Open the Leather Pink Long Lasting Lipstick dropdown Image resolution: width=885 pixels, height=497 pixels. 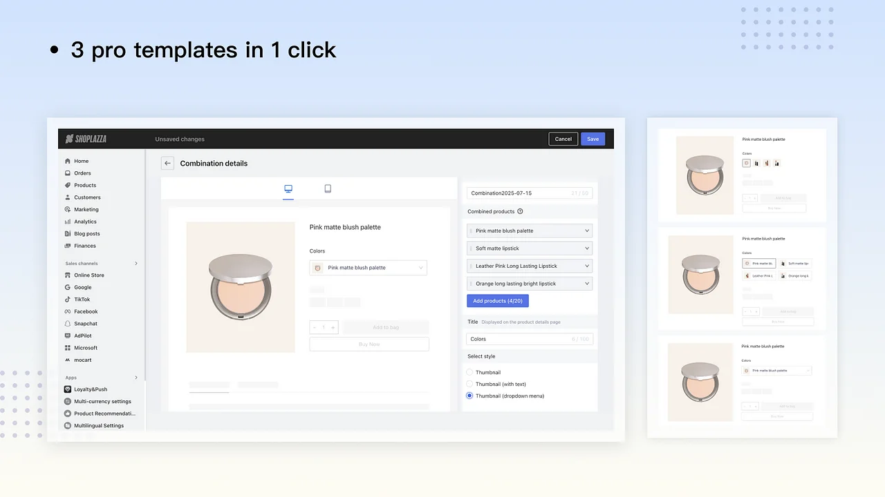click(x=529, y=266)
